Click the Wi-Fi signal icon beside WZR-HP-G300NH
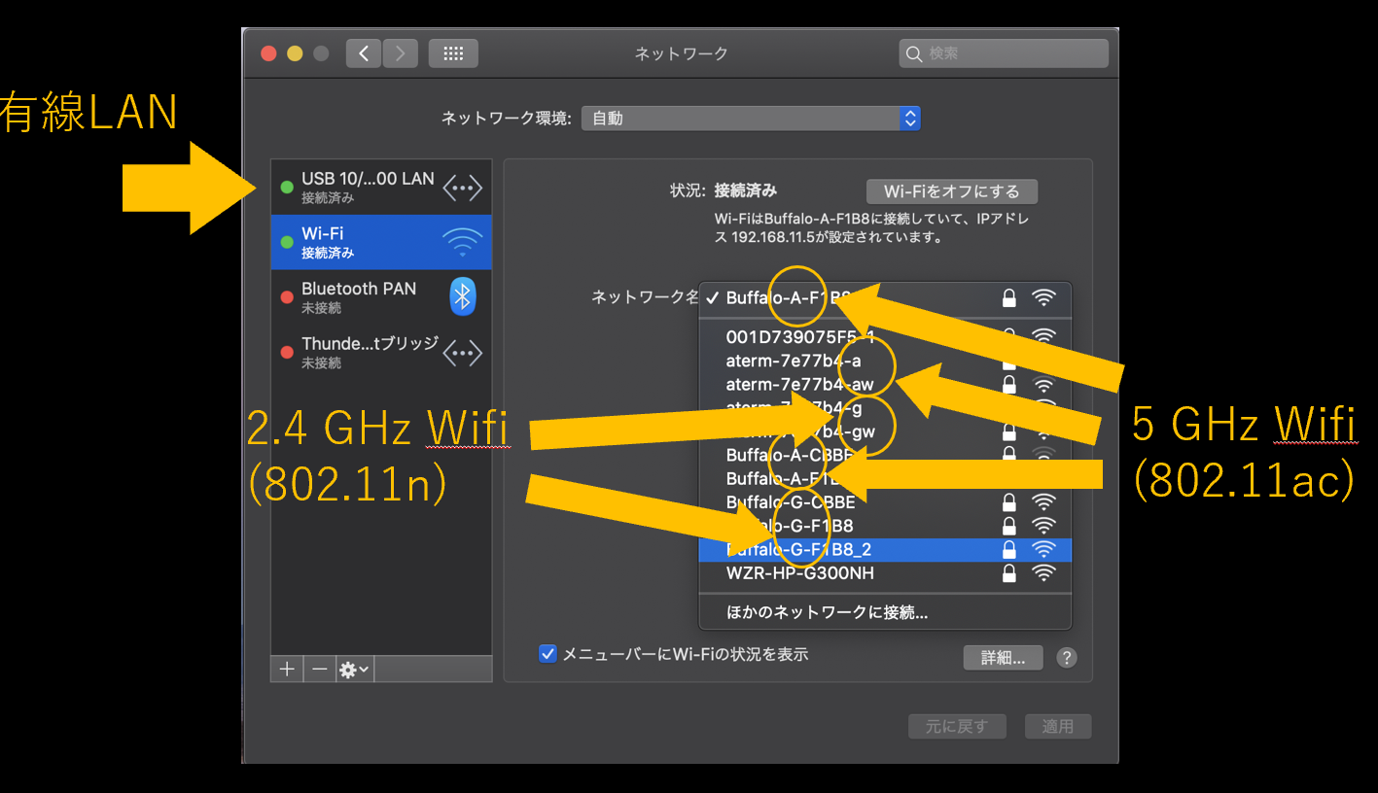Screen dimensions: 1378x793 pyautogui.click(x=1043, y=572)
